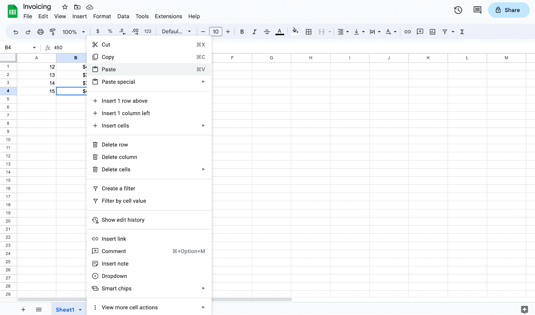
Task: Click the Decrease decimal places icon
Action: coord(122,31)
